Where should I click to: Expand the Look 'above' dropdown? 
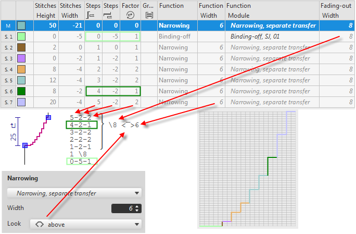click(86, 224)
